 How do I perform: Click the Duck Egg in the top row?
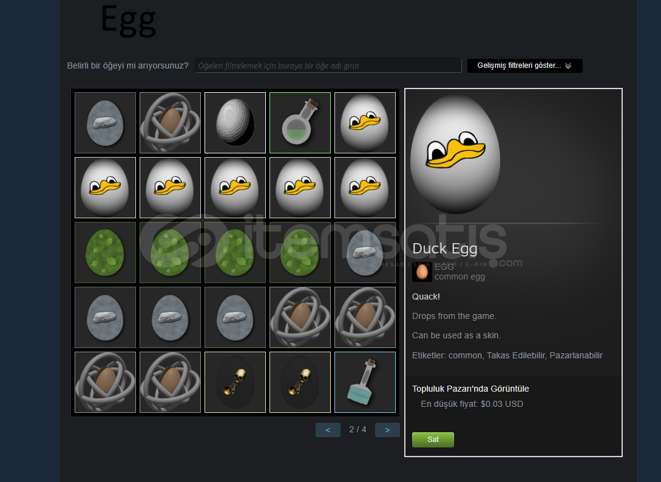[x=365, y=122]
